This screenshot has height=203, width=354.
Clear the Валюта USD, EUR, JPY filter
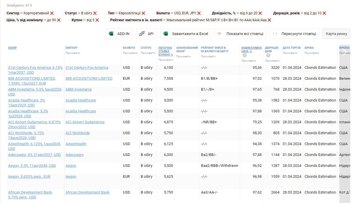[x=199, y=13]
